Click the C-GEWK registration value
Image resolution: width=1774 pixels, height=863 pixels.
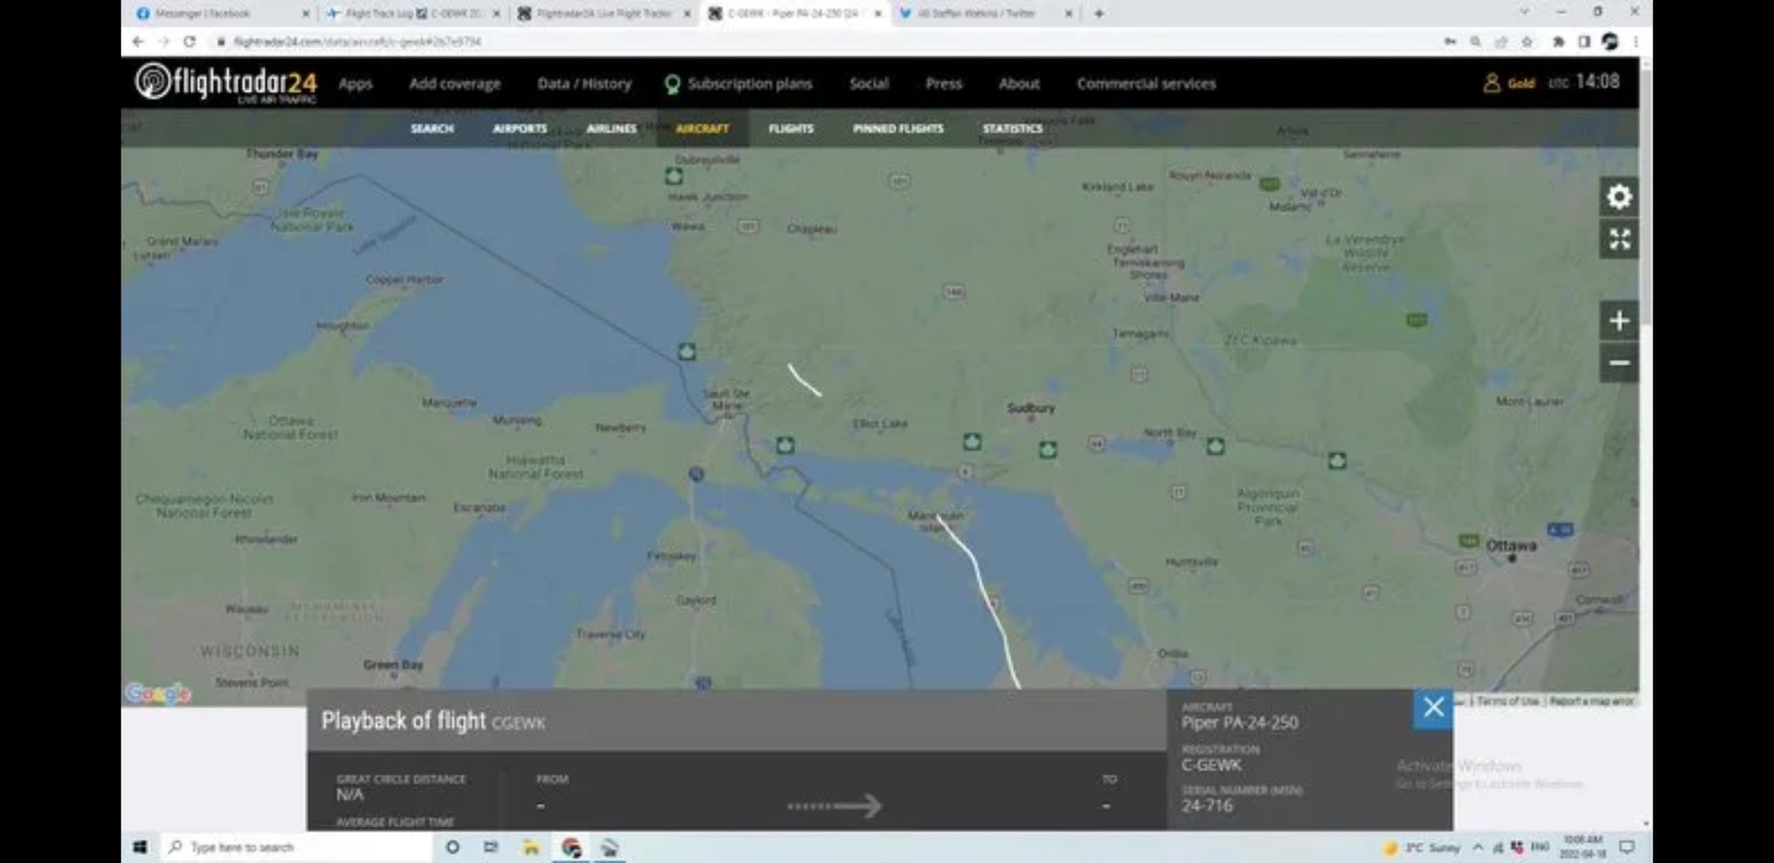[x=1211, y=765]
